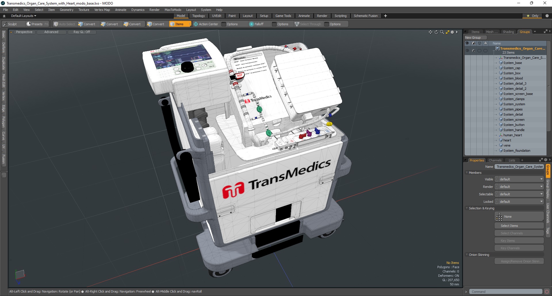
Task: Click the command history record icon
Action: point(547,292)
